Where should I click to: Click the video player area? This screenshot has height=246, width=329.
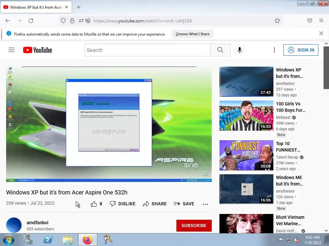pos(109,124)
